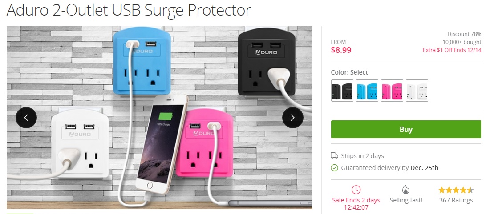This screenshot has width=486, height=214.
Task: Click the main product photo
Action: (159, 118)
